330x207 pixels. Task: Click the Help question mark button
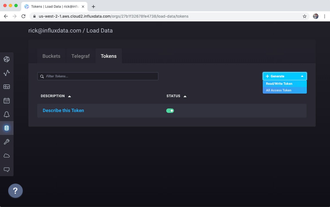15,191
